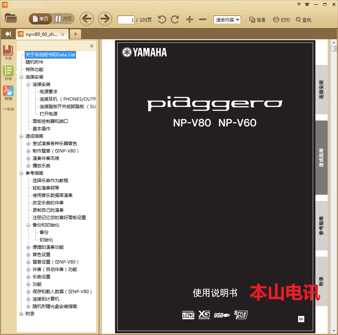Viewport: 338px width, 335px height.
Task: Select 轻松演奏钢琴 entry
Action: (46, 188)
